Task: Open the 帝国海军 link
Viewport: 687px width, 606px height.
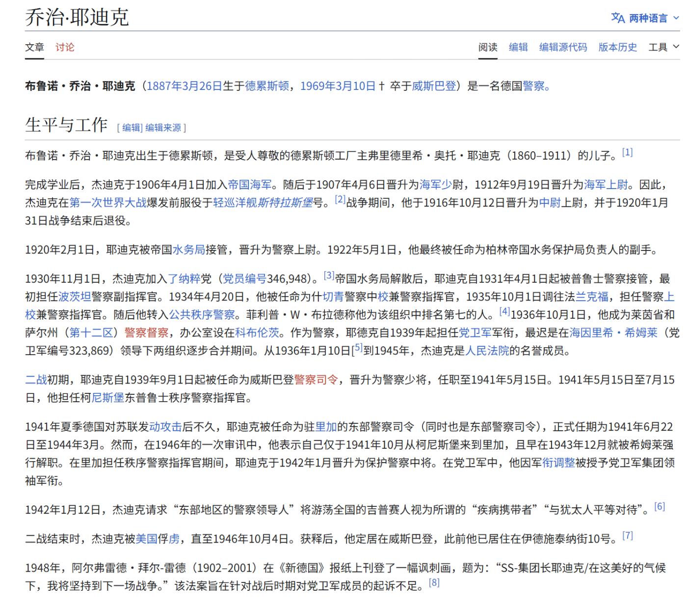Action: [x=250, y=185]
